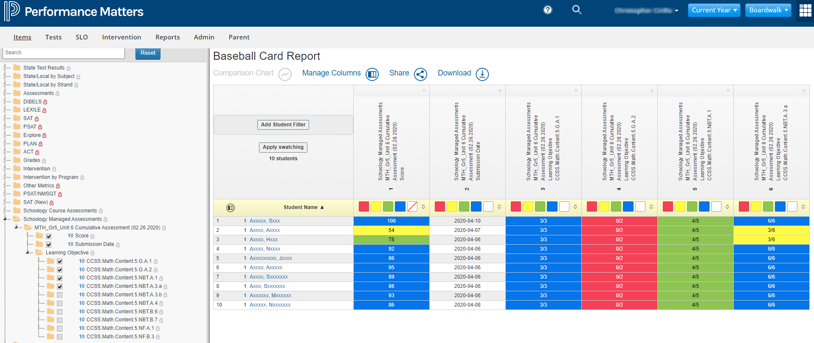Click the search magnifier icon in header

[x=577, y=10]
